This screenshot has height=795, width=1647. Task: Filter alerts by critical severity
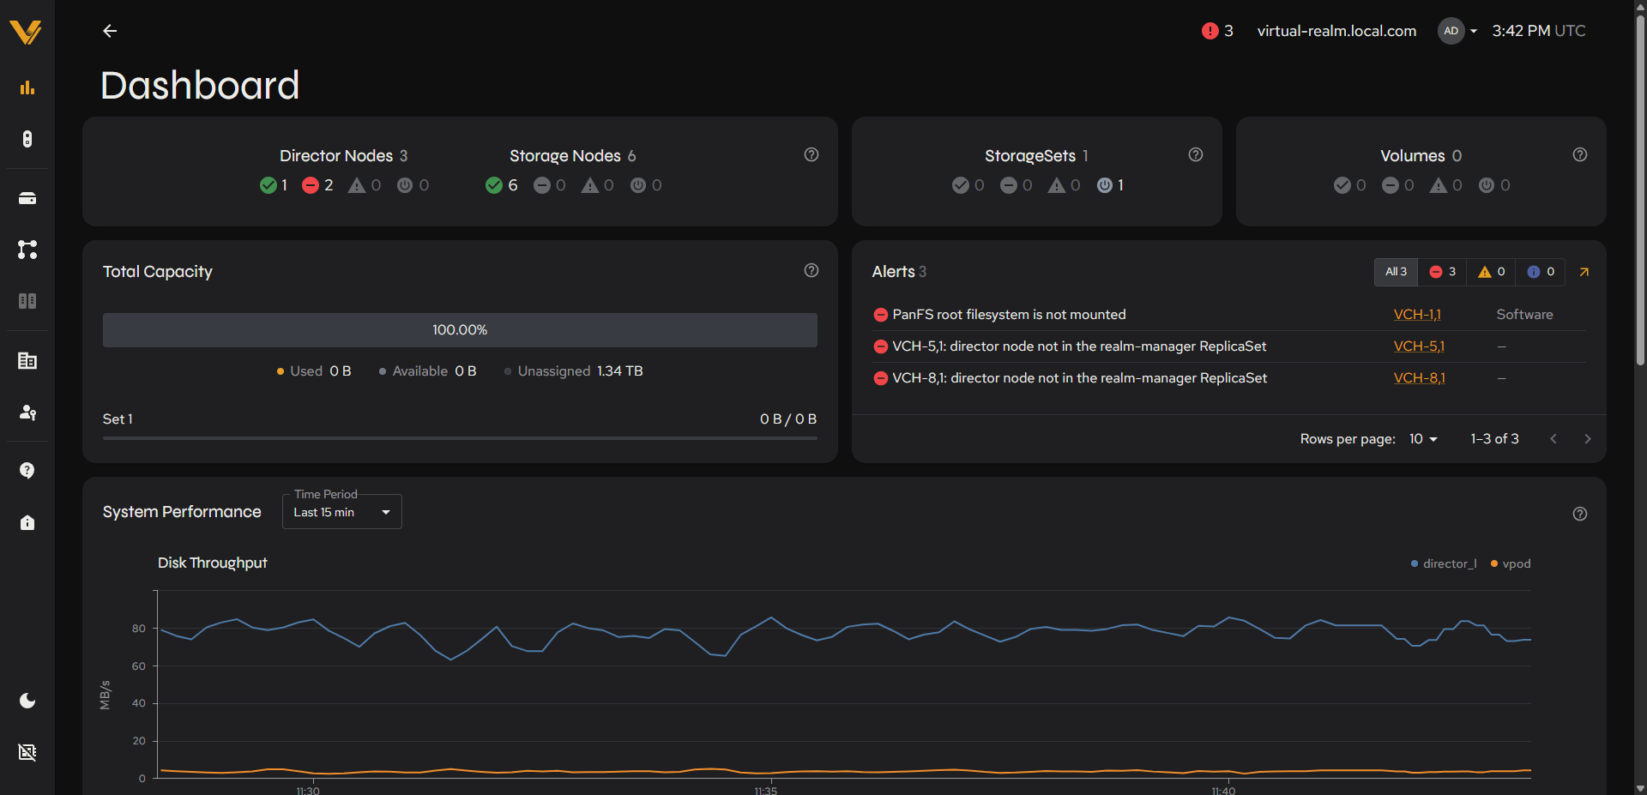tap(1442, 272)
